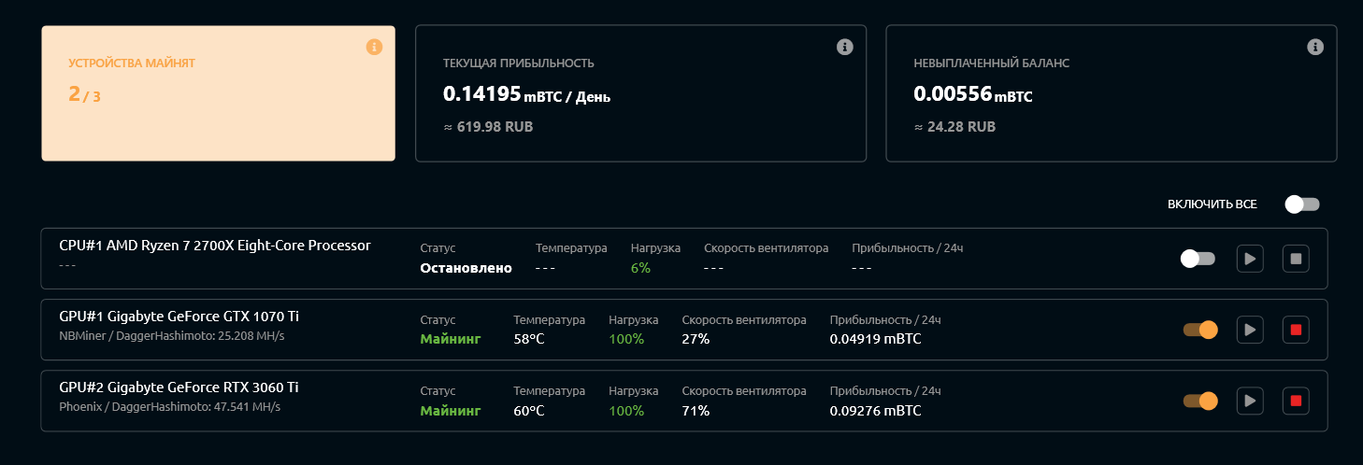
Task: Stop mining on GPU#2 RTX 3060 Ti
Action: 1296,401
